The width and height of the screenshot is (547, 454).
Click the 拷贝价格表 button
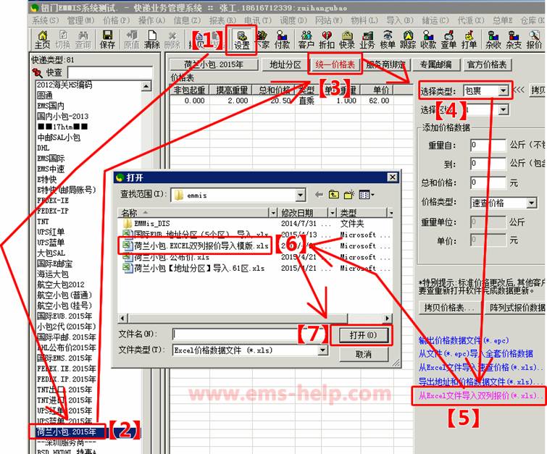(x=448, y=308)
